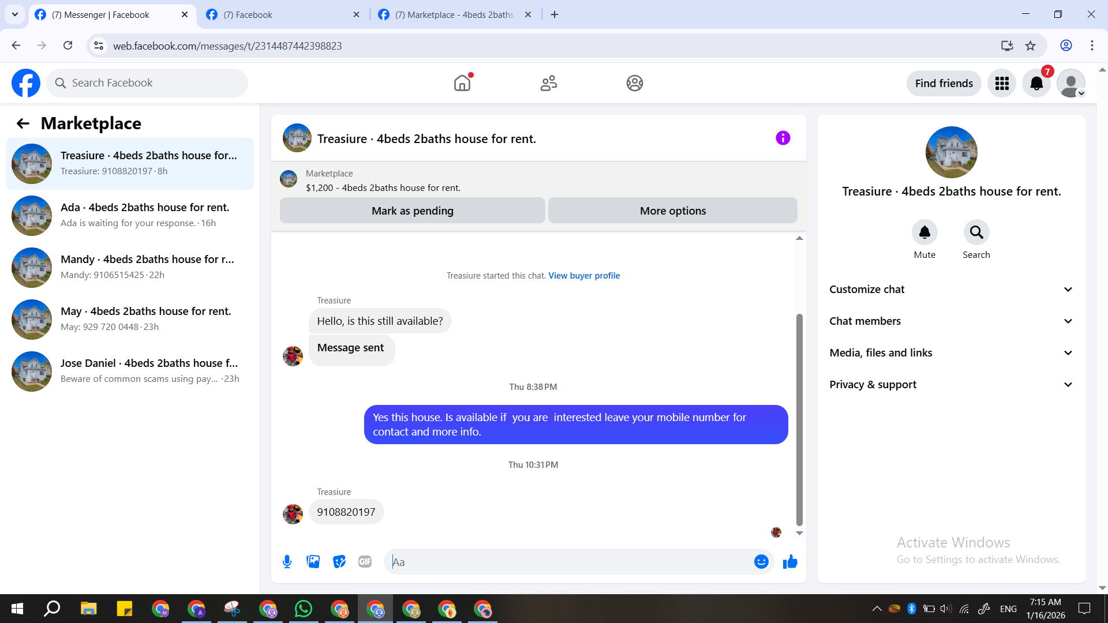Image resolution: width=1108 pixels, height=623 pixels.
Task: Expand Privacy & support section
Action: tap(951, 385)
